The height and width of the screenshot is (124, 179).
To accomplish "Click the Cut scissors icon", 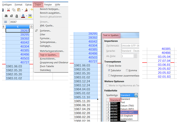I will tap(8, 10).
